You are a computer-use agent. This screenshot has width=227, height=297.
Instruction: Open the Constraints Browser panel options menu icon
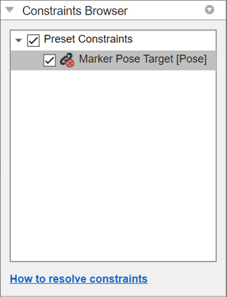[x=210, y=10]
